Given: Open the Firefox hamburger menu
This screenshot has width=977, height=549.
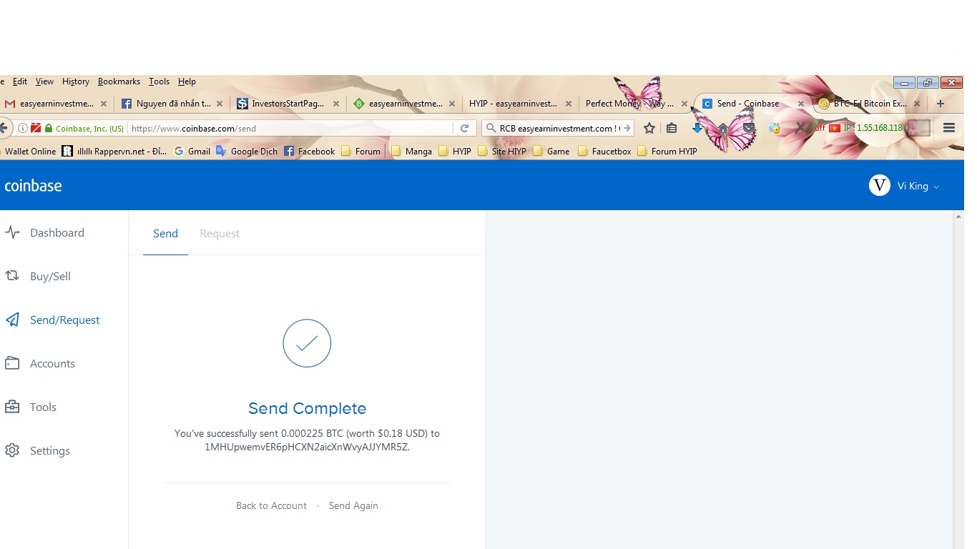Looking at the screenshot, I should click(949, 128).
